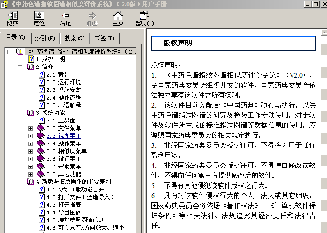327x233 pixels.
Task: Open the 2.5 术语解释 topic
Action: point(64,105)
